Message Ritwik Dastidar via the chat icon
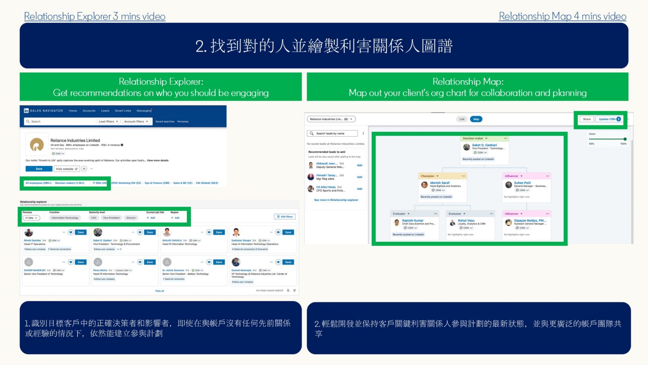The width and height of the screenshot is (648, 365). pos(71,232)
